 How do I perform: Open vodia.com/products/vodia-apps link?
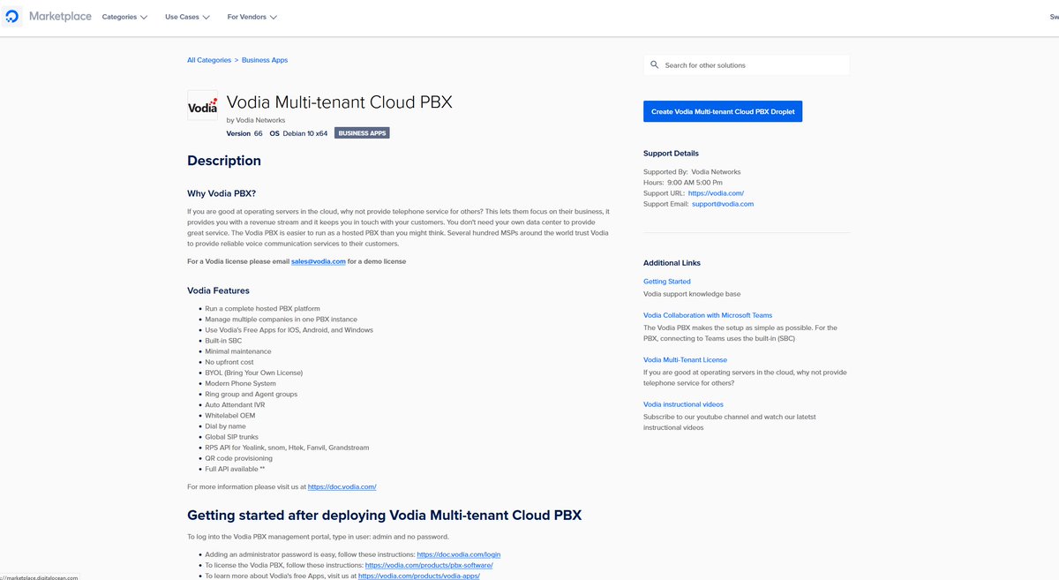419,576
